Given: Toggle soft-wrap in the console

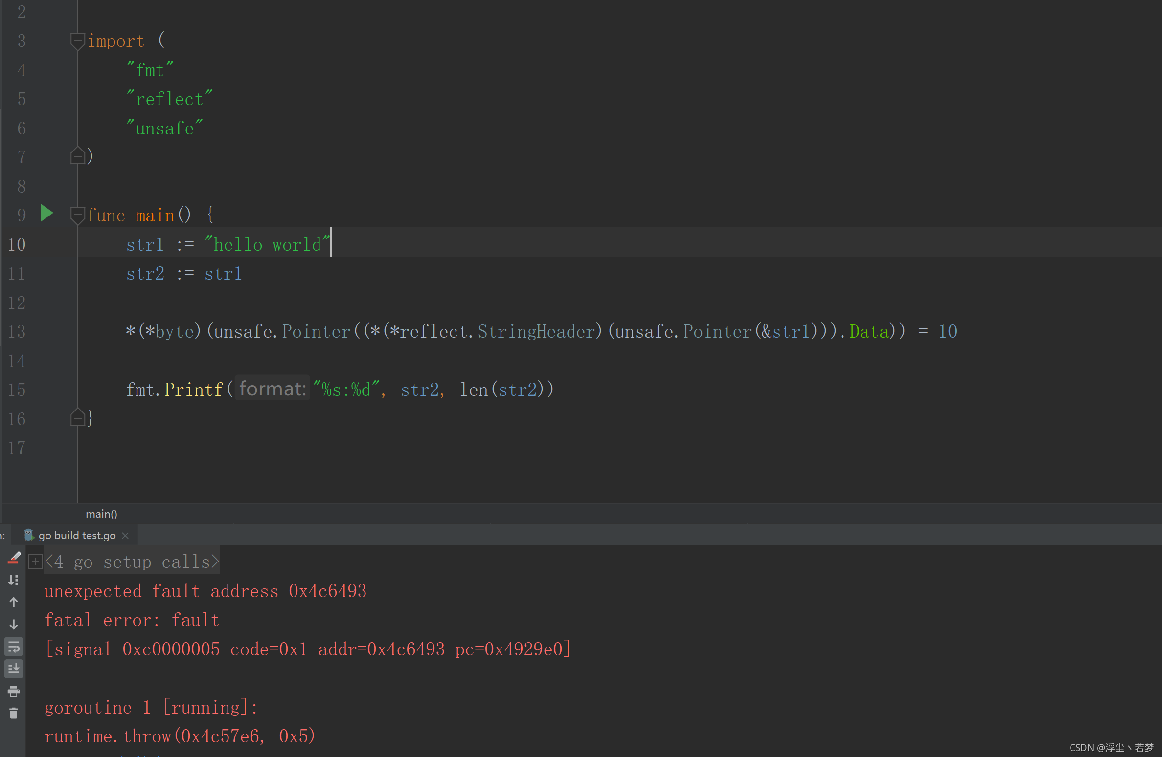Looking at the screenshot, I should [x=14, y=647].
